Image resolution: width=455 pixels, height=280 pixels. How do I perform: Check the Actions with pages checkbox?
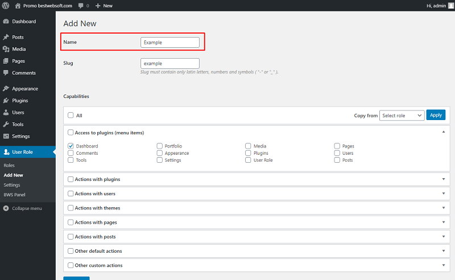click(x=71, y=222)
